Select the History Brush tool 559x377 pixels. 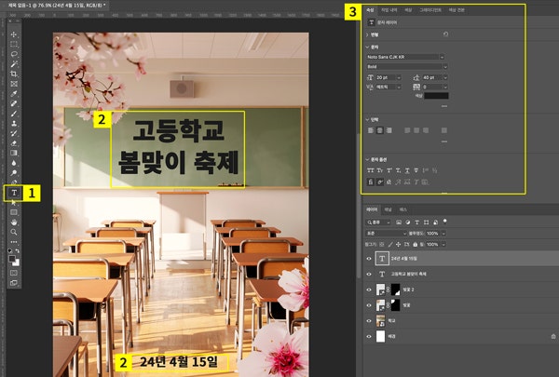click(14, 133)
